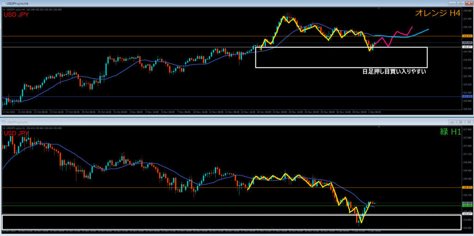Viewport: 474px width, 236px height.
Task: Click the 154.880 value on the H1 price axis
Action: [x=467, y=220]
